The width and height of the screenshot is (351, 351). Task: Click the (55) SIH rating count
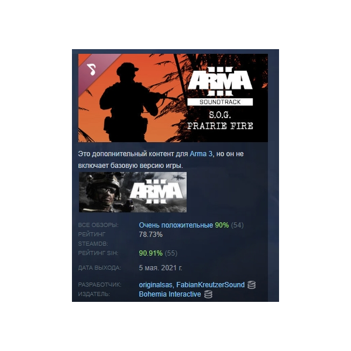171,253
